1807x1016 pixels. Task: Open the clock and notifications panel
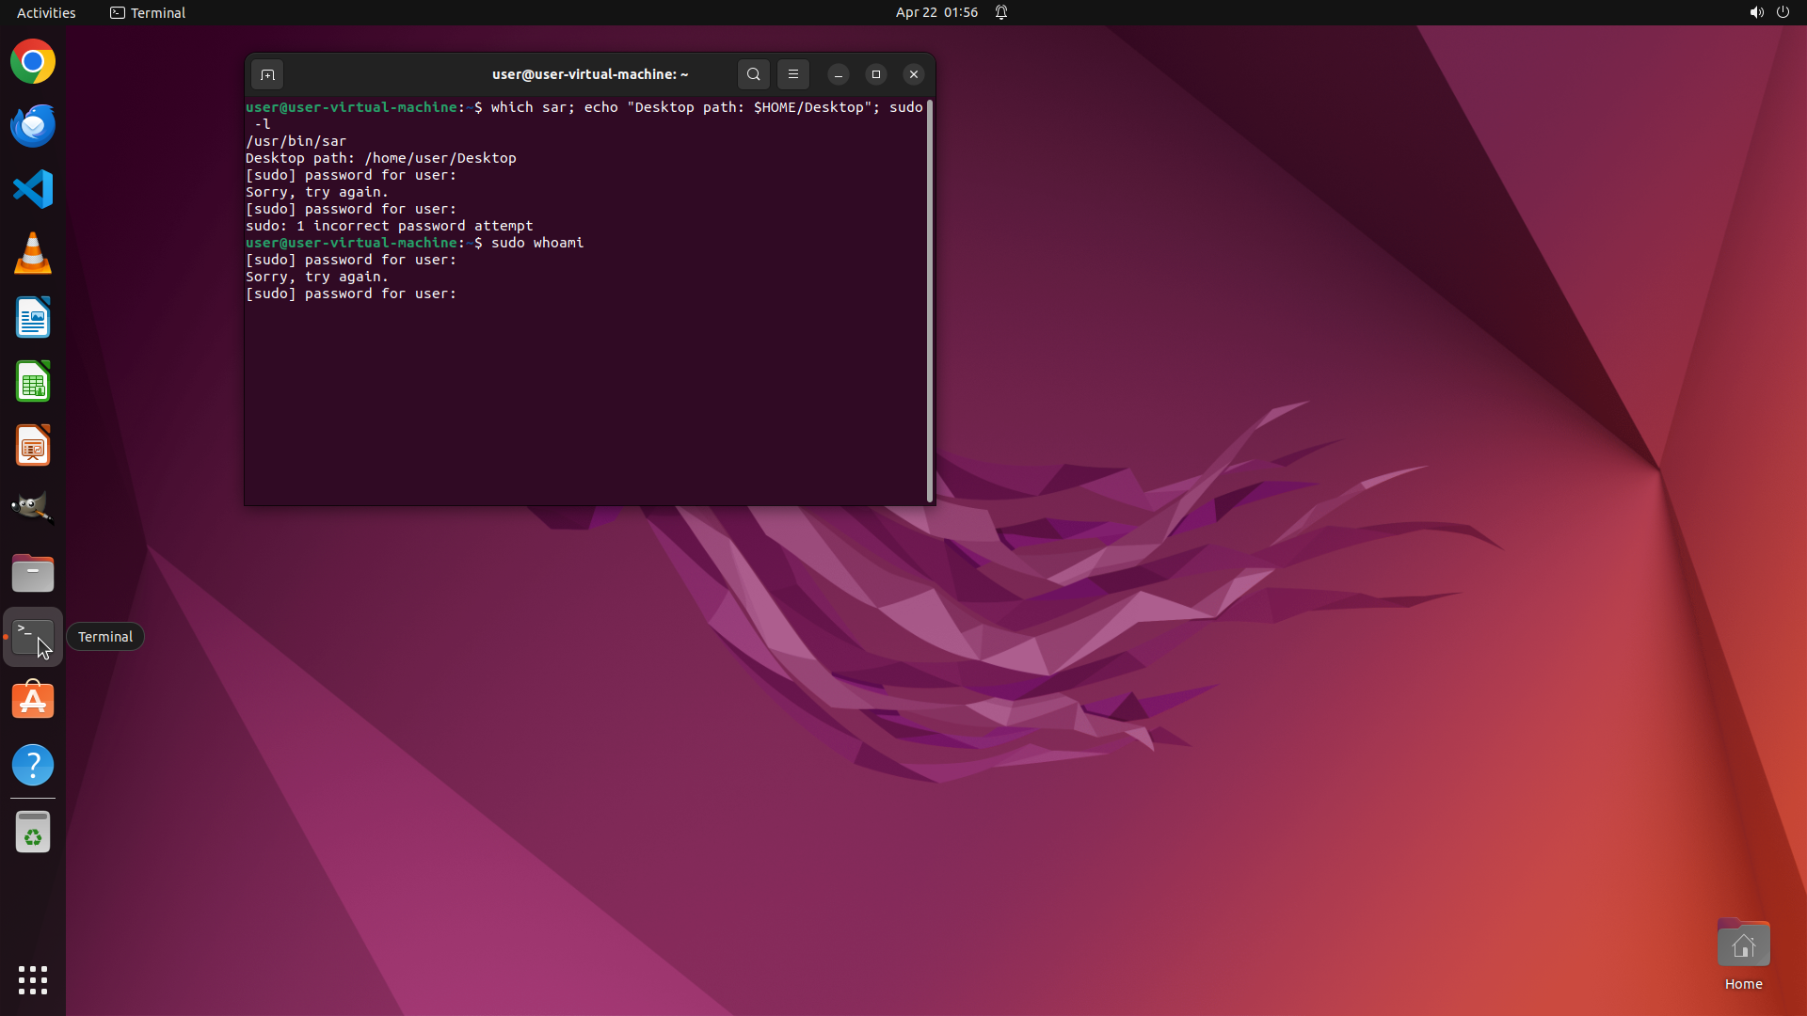pyautogui.click(x=936, y=12)
